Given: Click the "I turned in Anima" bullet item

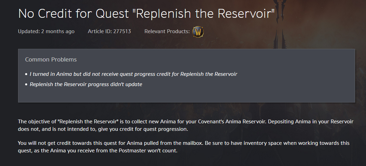Looking at the screenshot, I should (x=133, y=74).
